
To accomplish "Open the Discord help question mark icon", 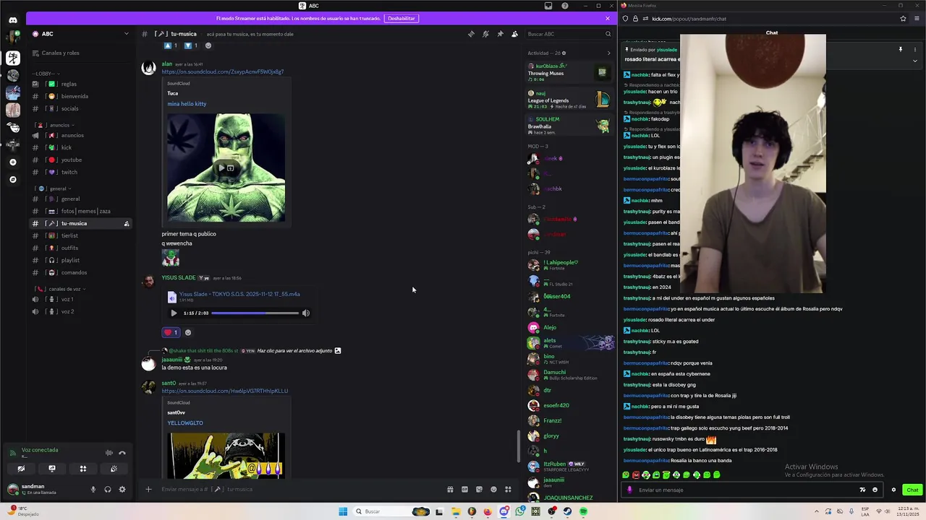I will [x=564, y=6].
